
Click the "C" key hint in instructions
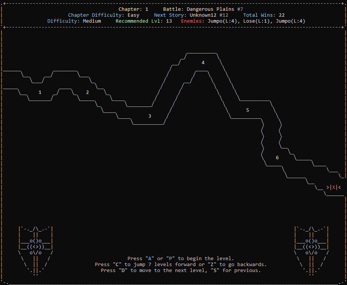tap(117, 265)
